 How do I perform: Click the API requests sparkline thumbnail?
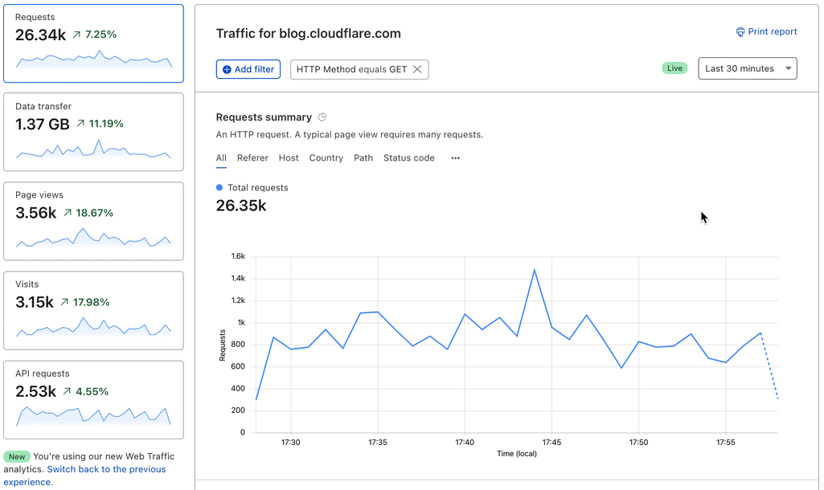pos(94,416)
